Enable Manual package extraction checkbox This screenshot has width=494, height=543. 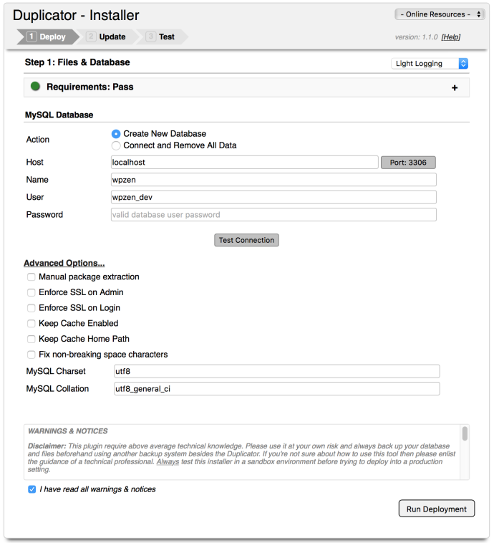32,277
